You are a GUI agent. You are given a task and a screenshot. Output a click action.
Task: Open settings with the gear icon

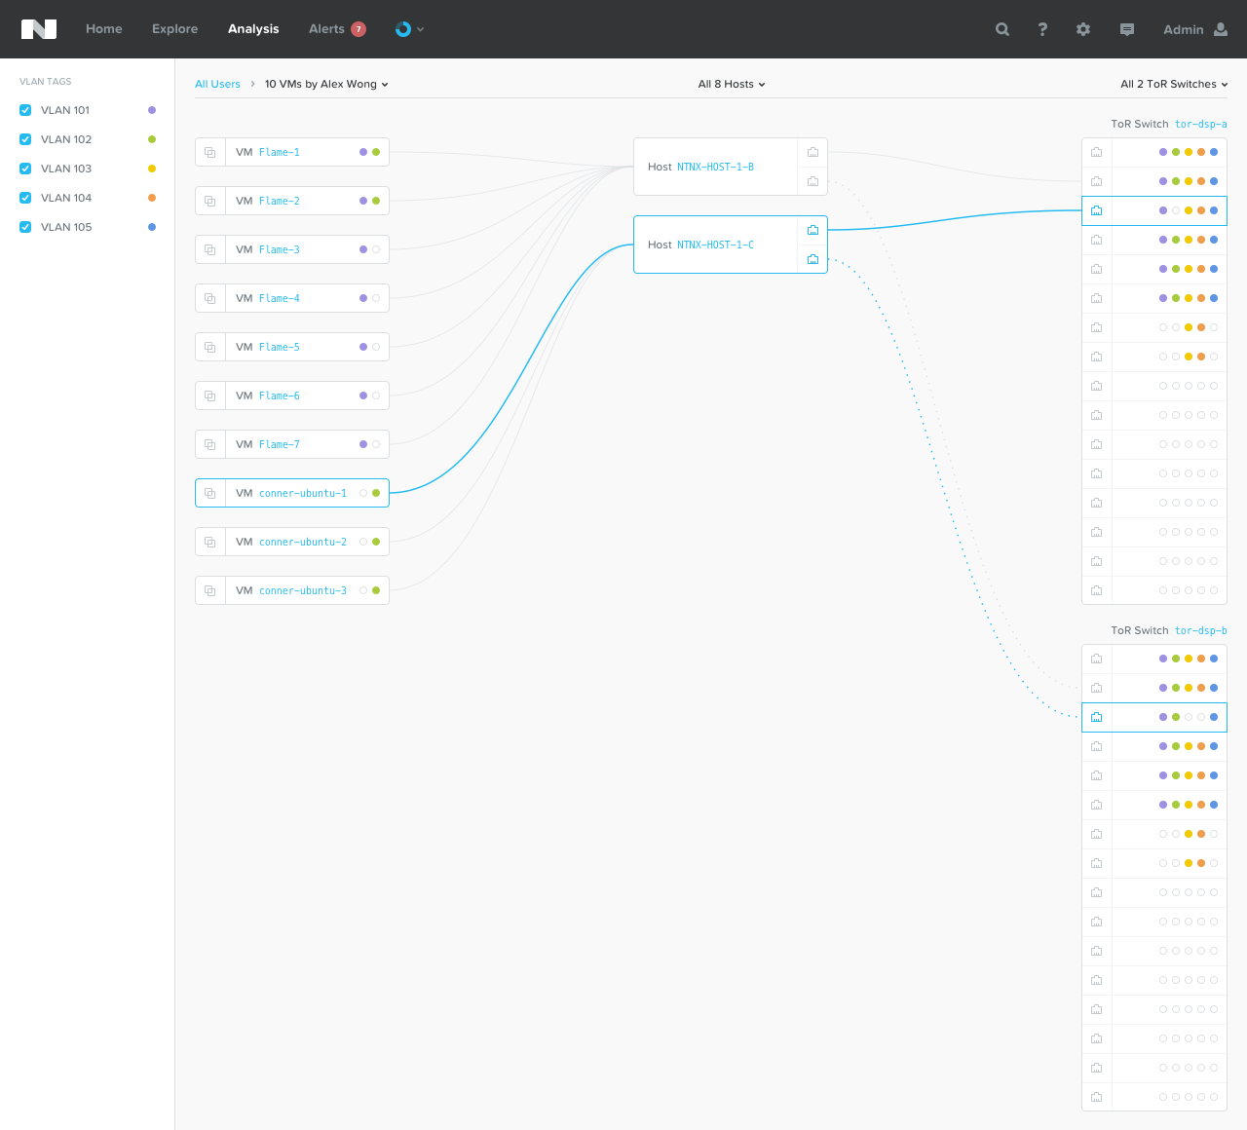[1083, 29]
